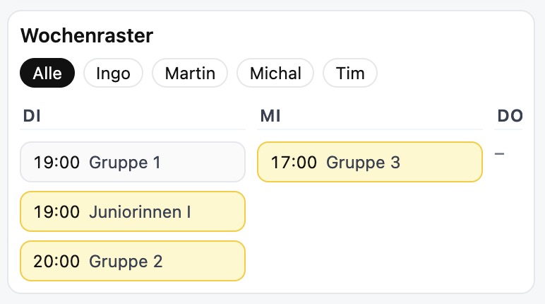The height and width of the screenshot is (304, 545).
Task: Show only Tim's sessions
Action: click(350, 73)
